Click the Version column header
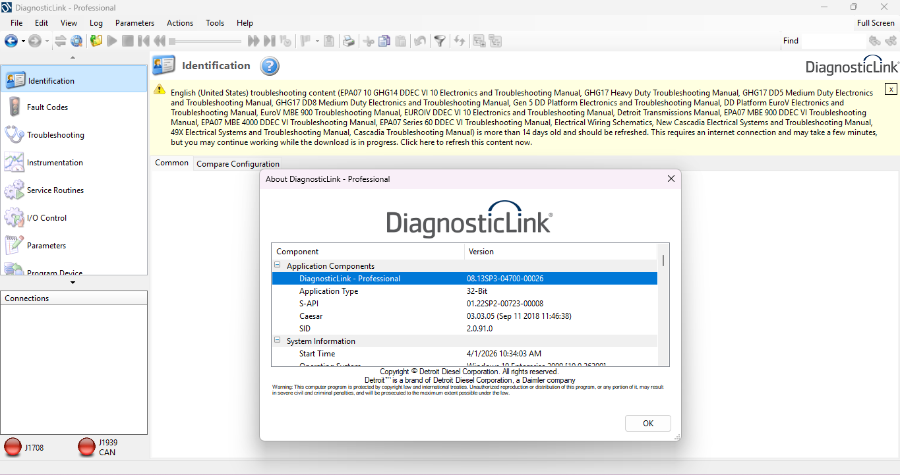This screenshot has height=475, width=900. 561,252
